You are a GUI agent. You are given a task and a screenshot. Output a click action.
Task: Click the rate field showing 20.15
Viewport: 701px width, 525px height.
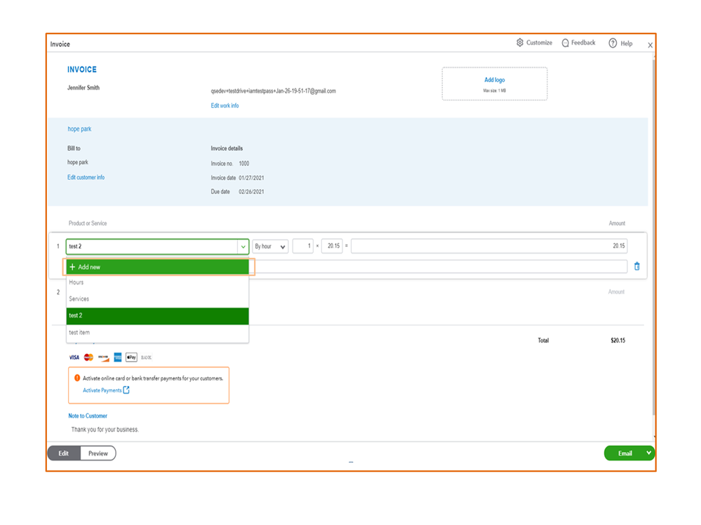332,246
